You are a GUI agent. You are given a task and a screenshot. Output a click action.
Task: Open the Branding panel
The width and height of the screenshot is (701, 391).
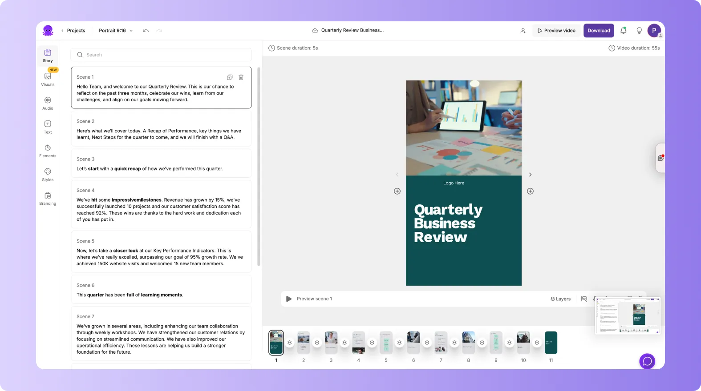(48, 198)
